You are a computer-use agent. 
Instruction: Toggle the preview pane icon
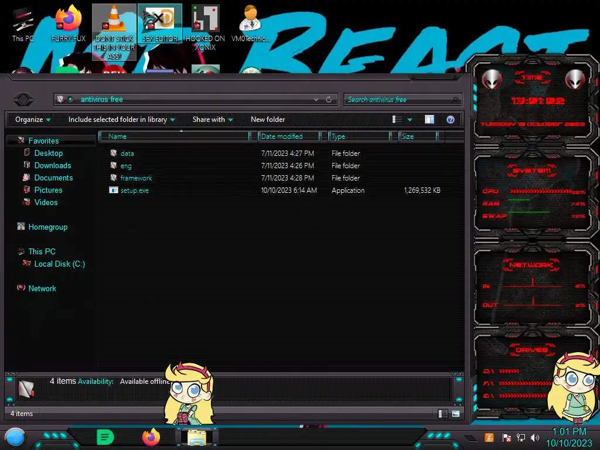coord(429,120)
